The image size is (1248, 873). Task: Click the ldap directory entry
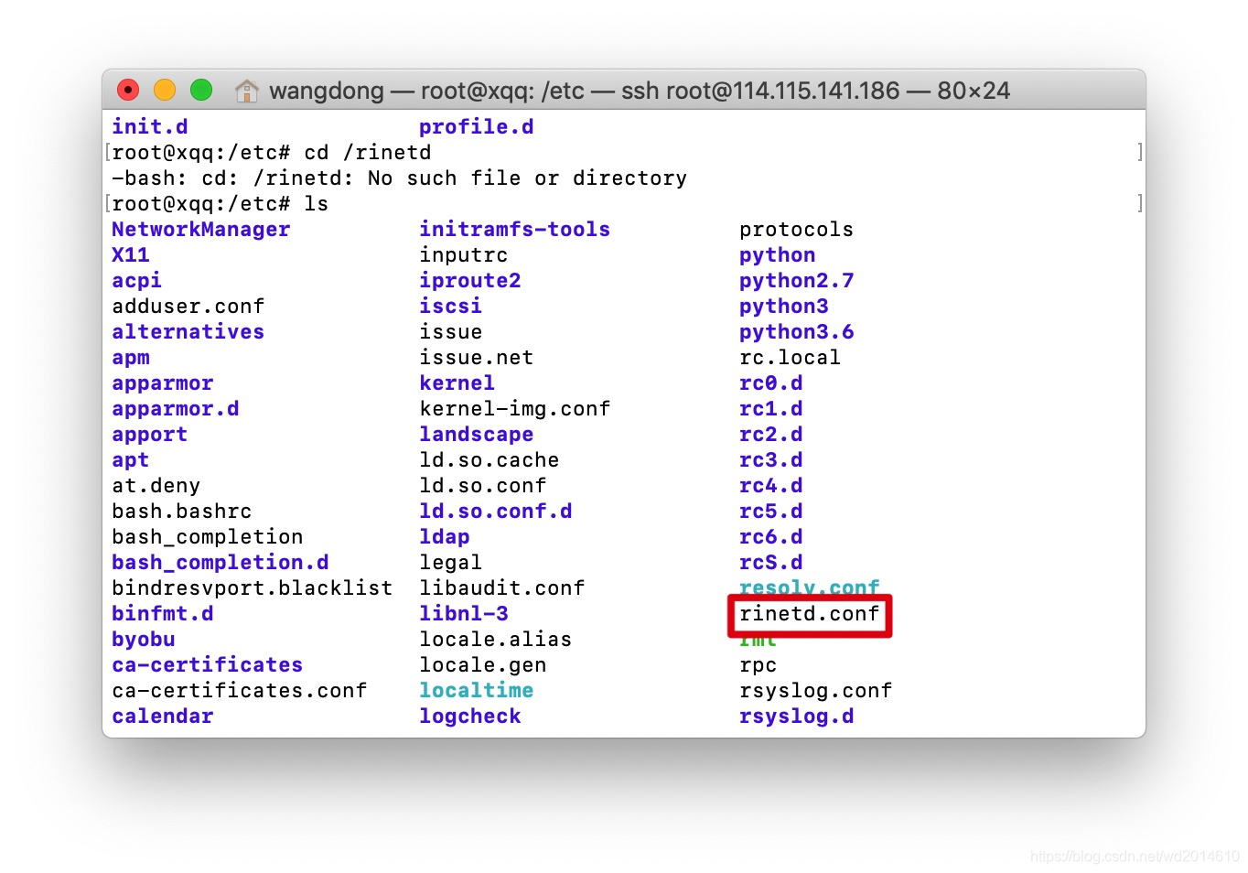445,537
